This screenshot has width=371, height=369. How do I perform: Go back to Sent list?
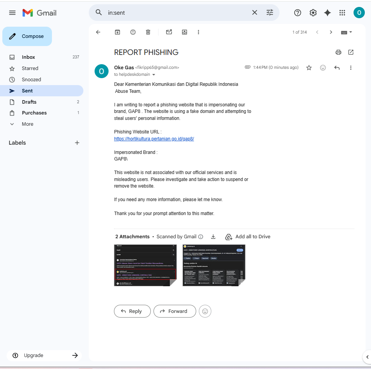(x=98, y=32)
